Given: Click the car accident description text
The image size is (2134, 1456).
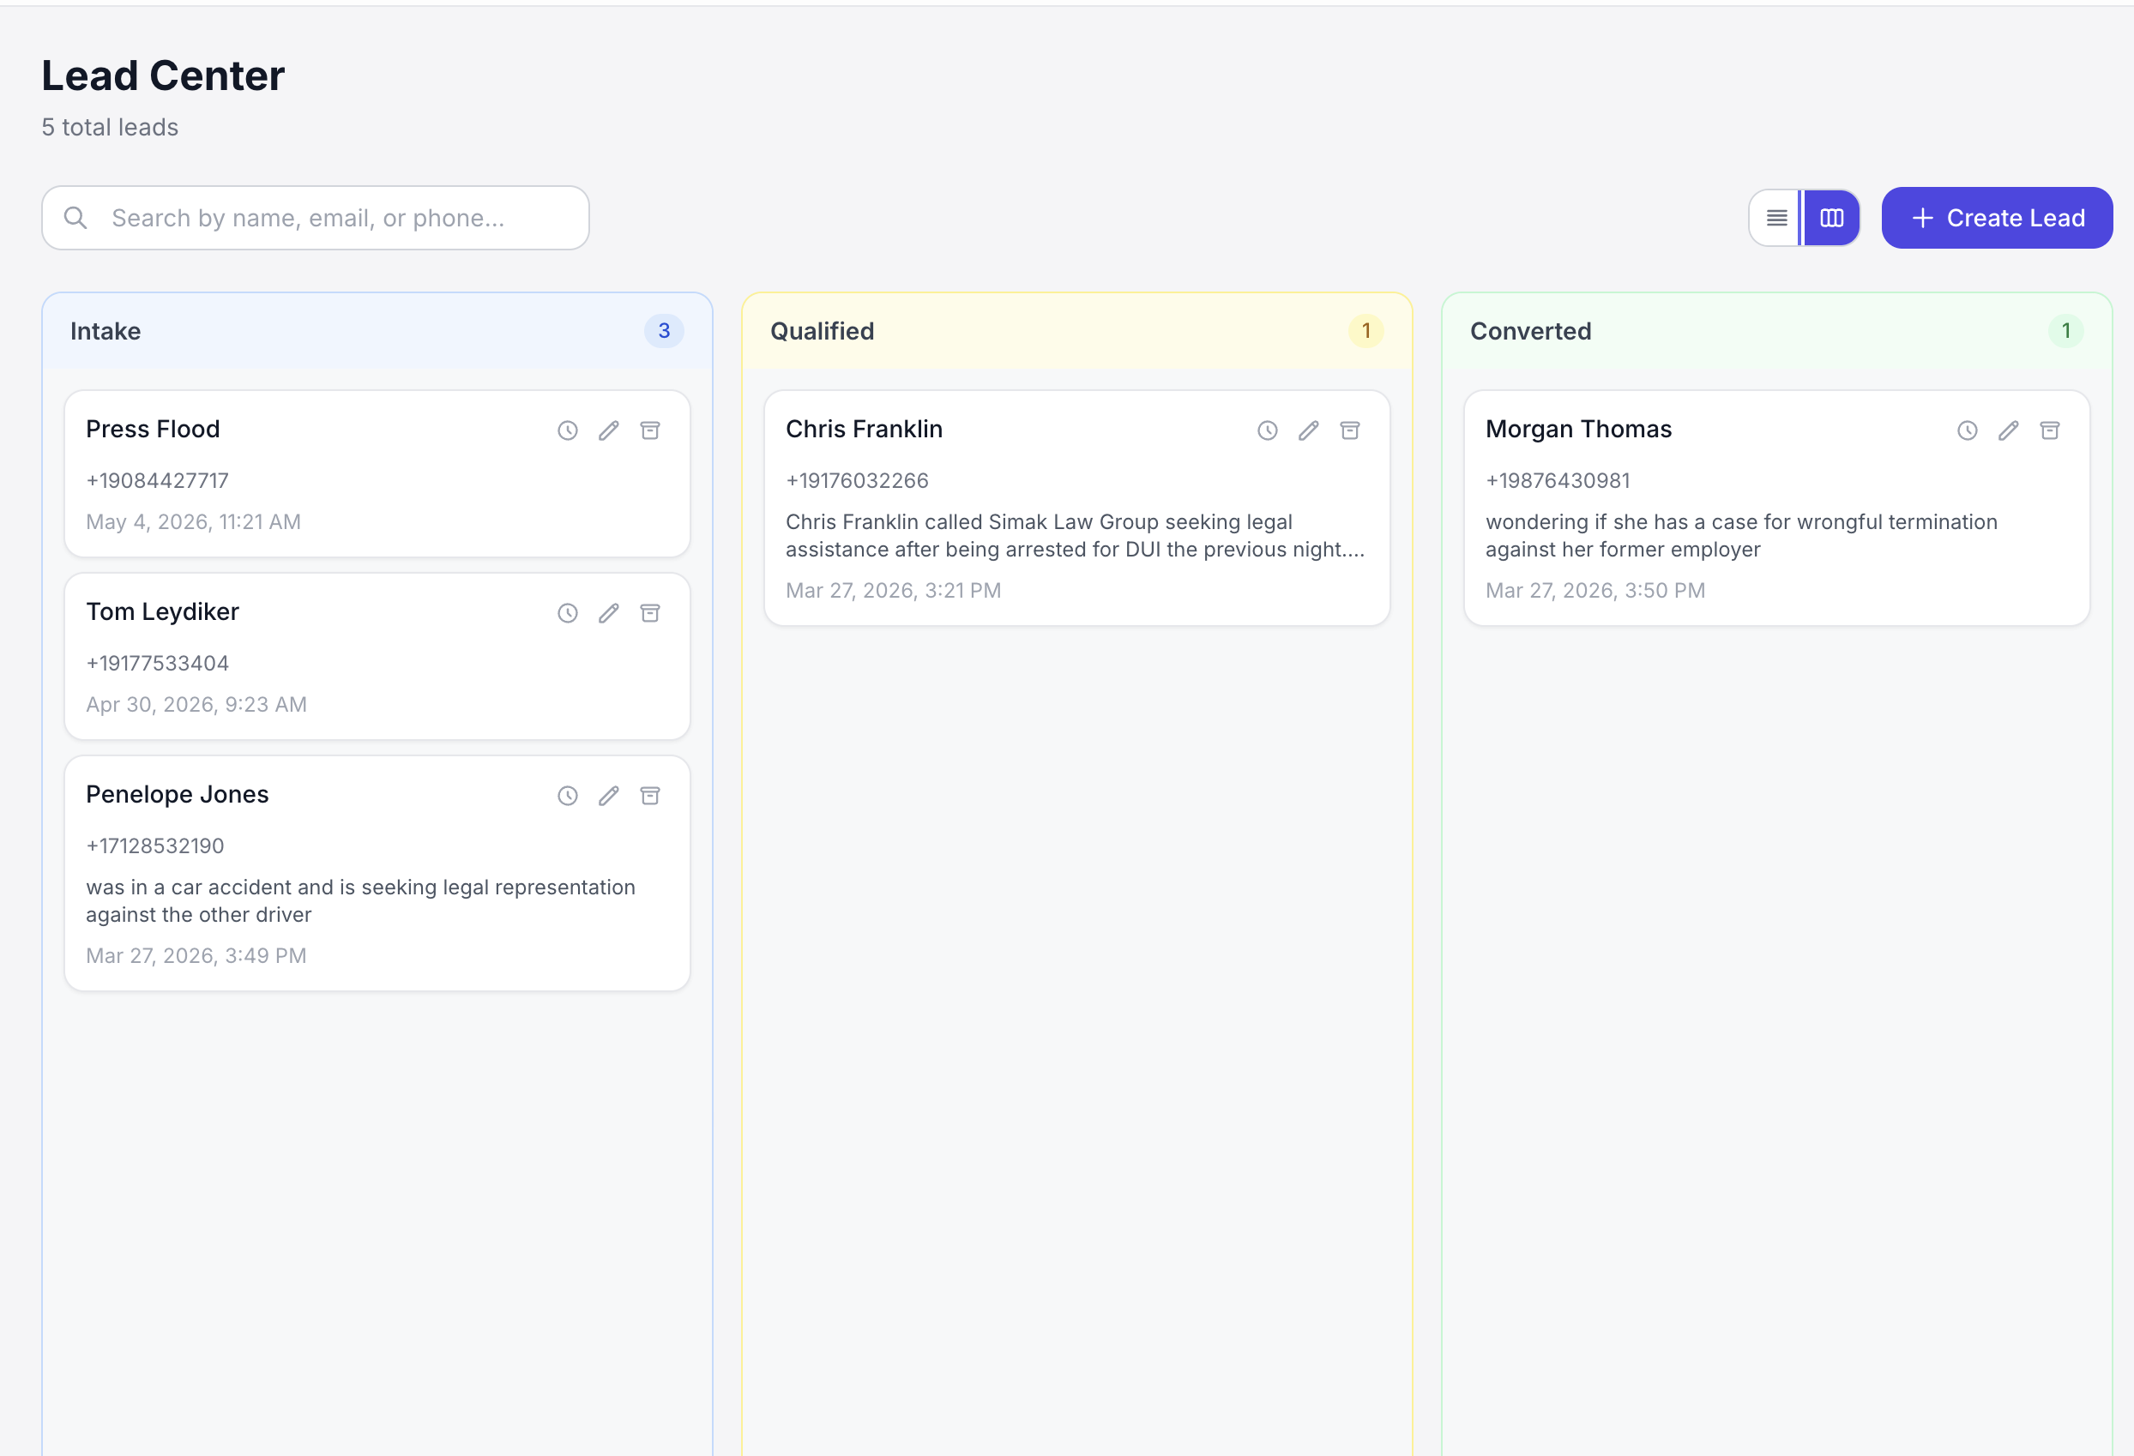Looking at the screenshot, I should 361,900.
